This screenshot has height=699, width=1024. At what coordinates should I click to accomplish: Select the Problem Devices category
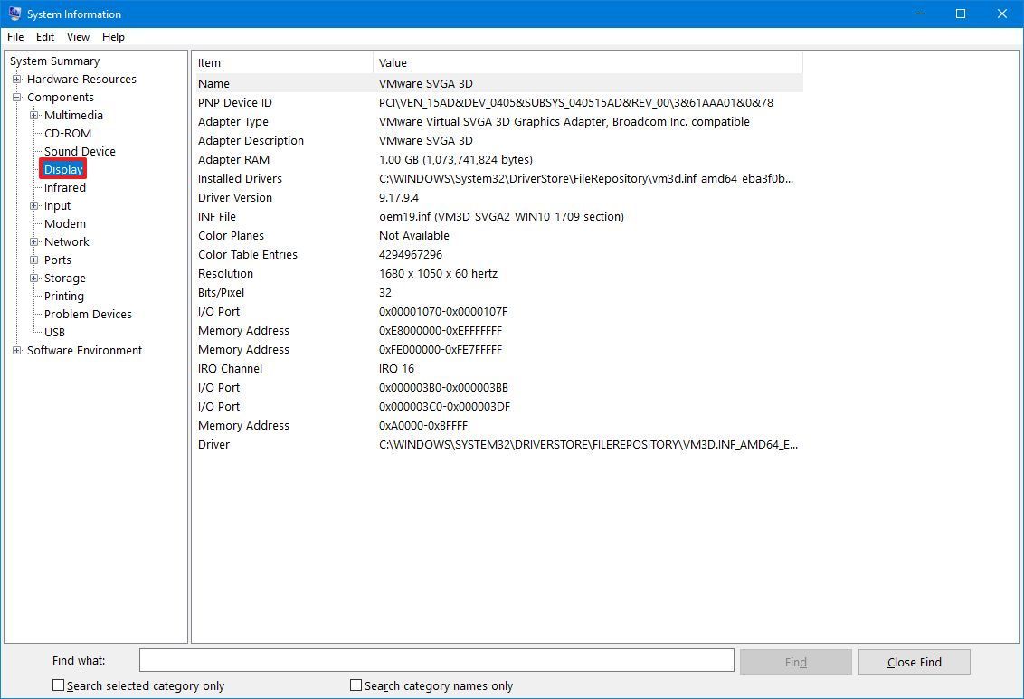86,314
